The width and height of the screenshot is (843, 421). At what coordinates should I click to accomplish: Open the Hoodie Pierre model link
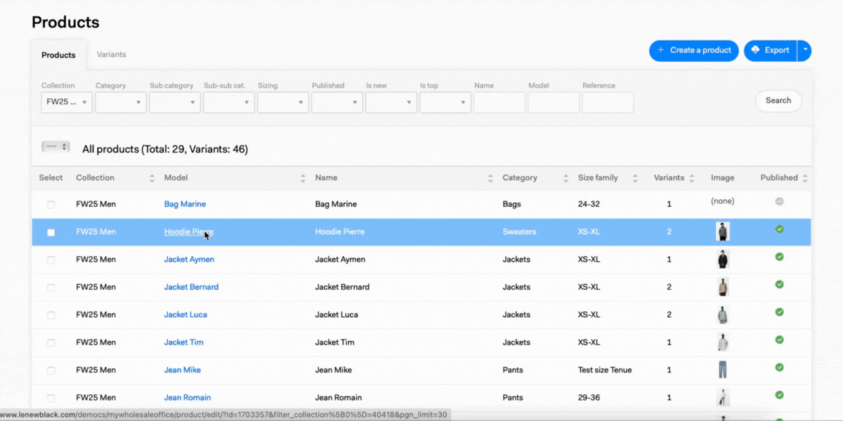coord(188,232)
